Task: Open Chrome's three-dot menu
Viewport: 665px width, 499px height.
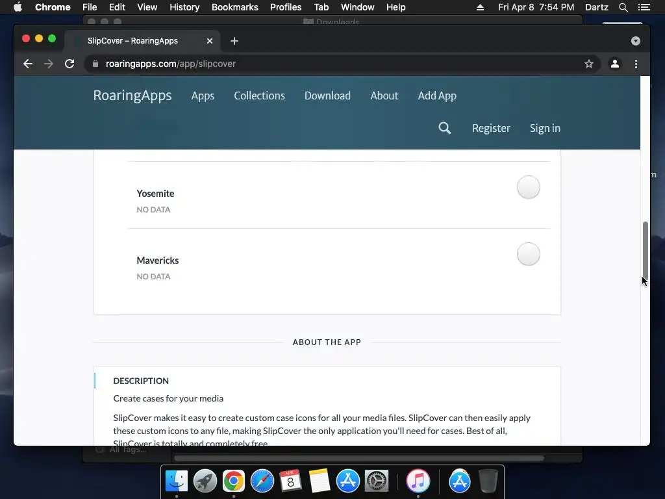Action: tap(636, 64)
